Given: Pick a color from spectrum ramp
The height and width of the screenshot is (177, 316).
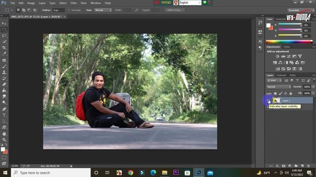Looking at the screenshot, I should [x=289, y=42].
